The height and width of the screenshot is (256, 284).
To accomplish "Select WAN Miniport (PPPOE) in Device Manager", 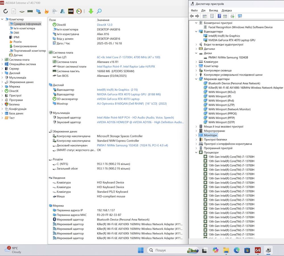I will click(223, 114).
